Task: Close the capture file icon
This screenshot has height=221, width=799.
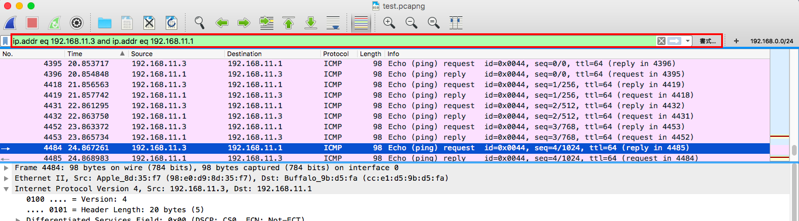Action: click(149, 23)
